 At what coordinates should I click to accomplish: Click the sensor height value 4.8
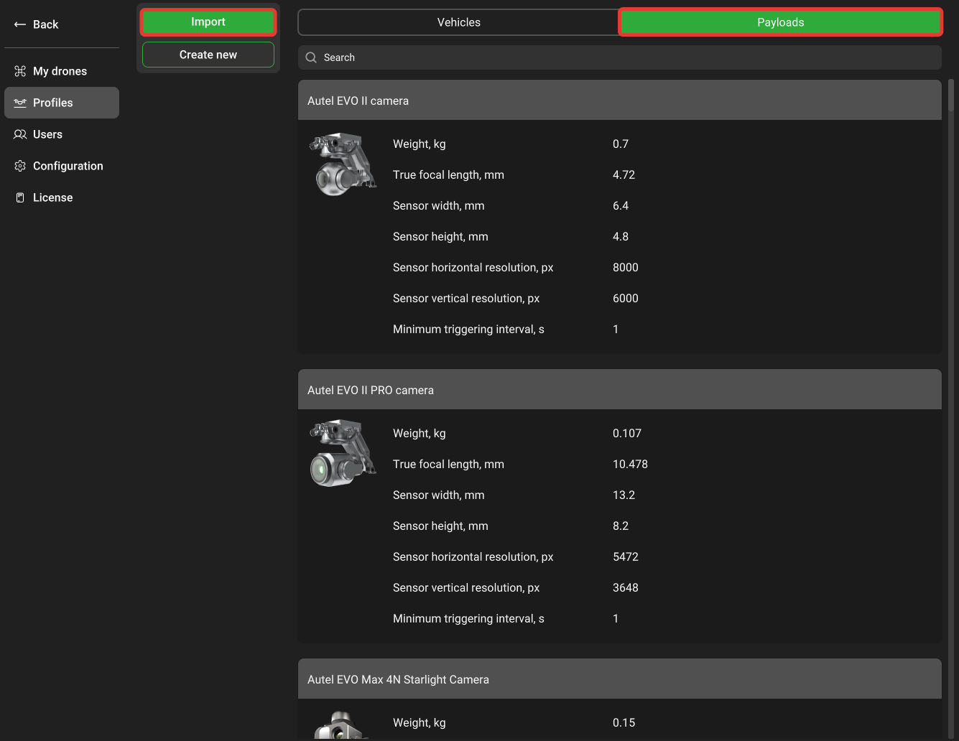tap(621, 236)
